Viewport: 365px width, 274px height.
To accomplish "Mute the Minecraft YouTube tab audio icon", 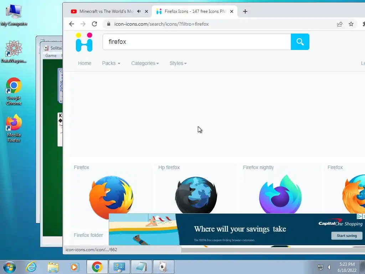I will (x=139, y=11).
